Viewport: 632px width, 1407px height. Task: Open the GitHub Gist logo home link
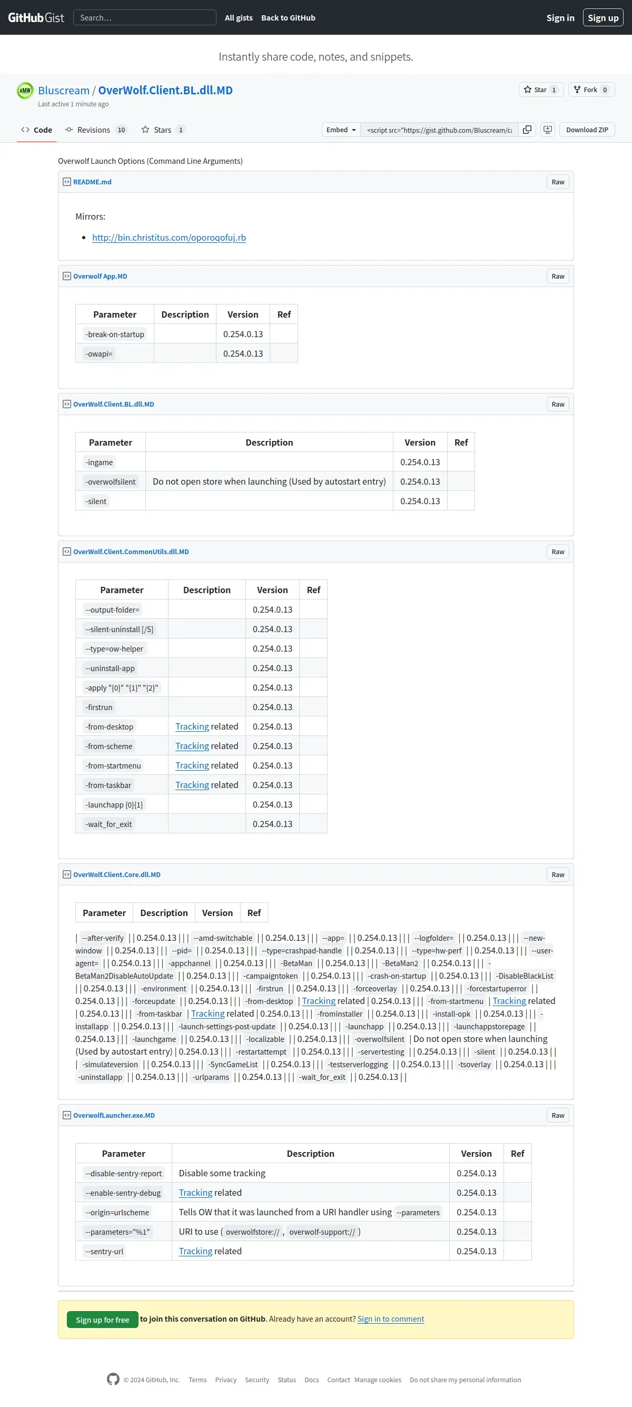click(x=36, y=17)
